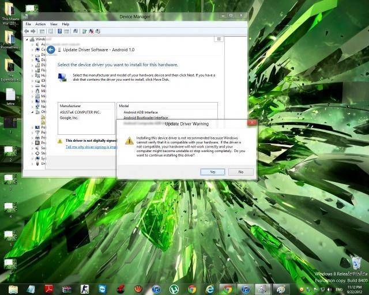The height and width of the screenshot is (295, 369).
Task: Click ENG language indicator in system tray
Action: click(x=339, y=289)
